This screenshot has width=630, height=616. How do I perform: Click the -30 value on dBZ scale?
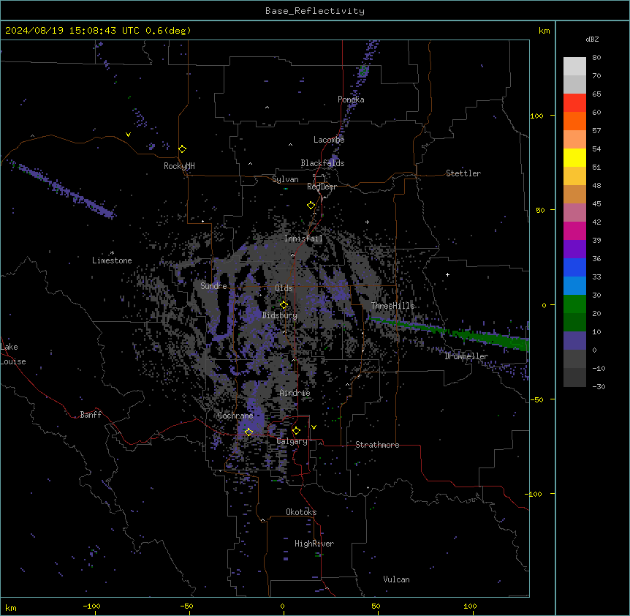(599, 387)
